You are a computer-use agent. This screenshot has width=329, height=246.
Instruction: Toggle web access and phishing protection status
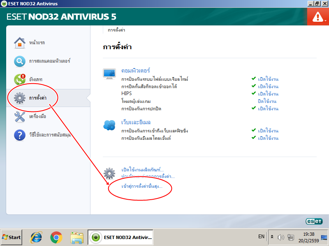[x=268, y=131]
